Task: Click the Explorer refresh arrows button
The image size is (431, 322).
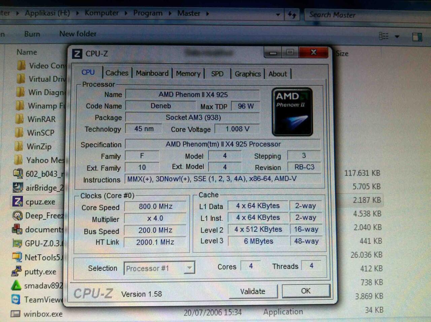Action: (292, 14)
